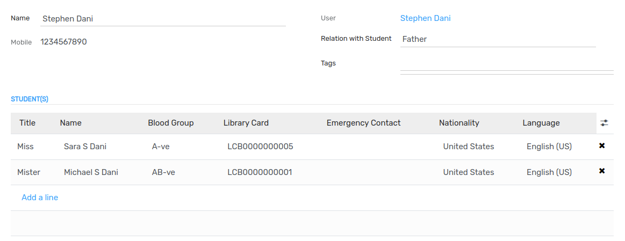Sort by Library Card column header
The height and width of the screenshot is (241, 625).
[246, 123]
